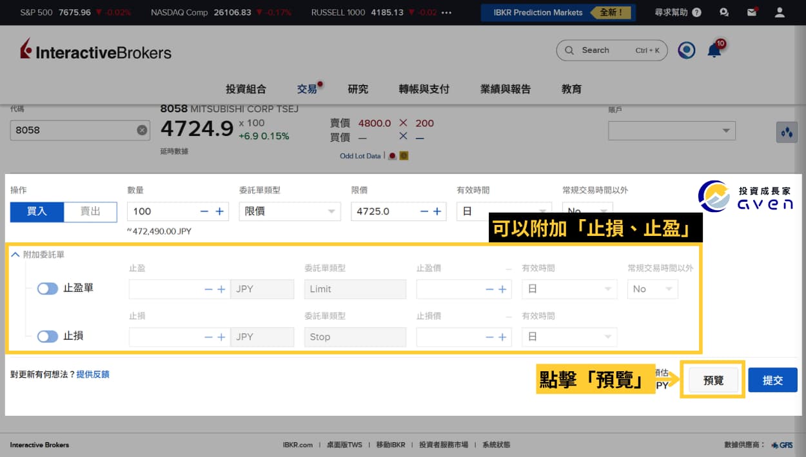Click the notification bell with 10 badge

pos(714,50)
